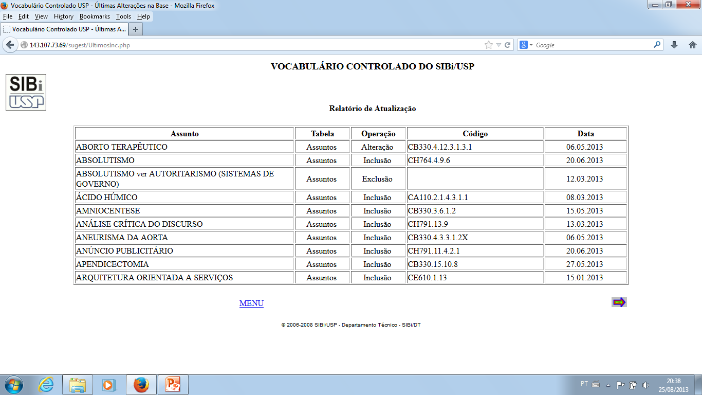This screenshot has width=702, height=395.
Task: Click the volume speaker tray icon
Action: point(645,385)
